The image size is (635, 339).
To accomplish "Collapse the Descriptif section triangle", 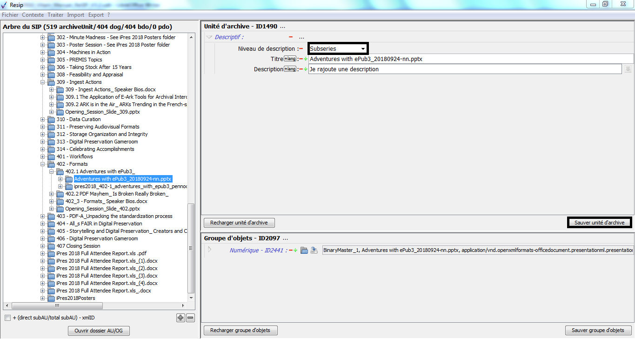I will [x=209, y=37].
